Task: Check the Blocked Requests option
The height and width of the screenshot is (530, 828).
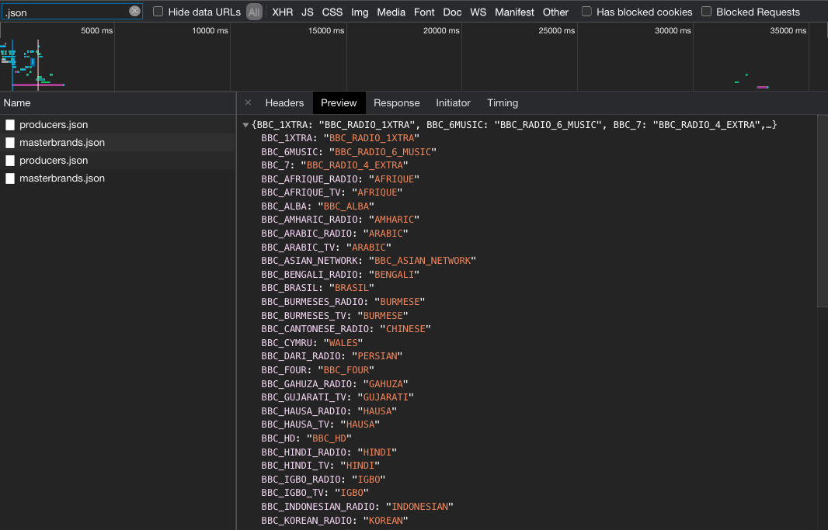Action: (x=706, y=11)
